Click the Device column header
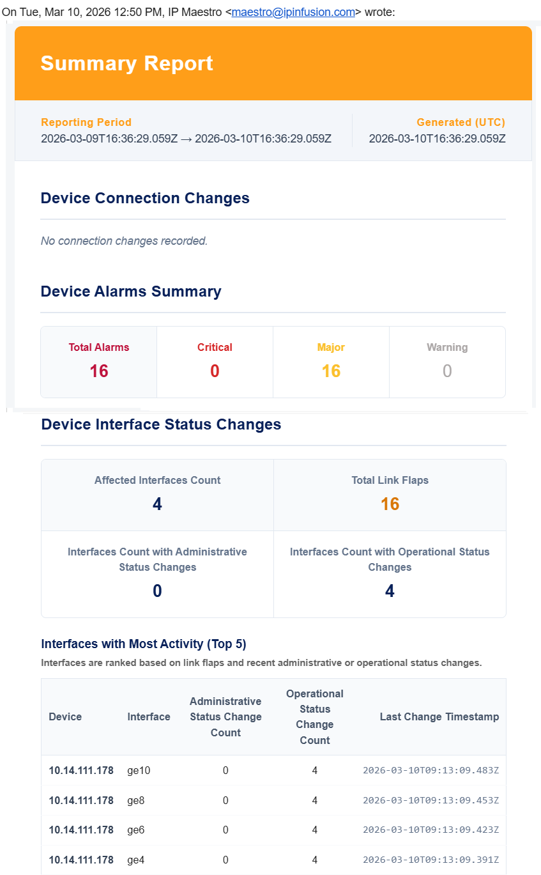Viewport: 541px width, 875px height. point(65,716)
